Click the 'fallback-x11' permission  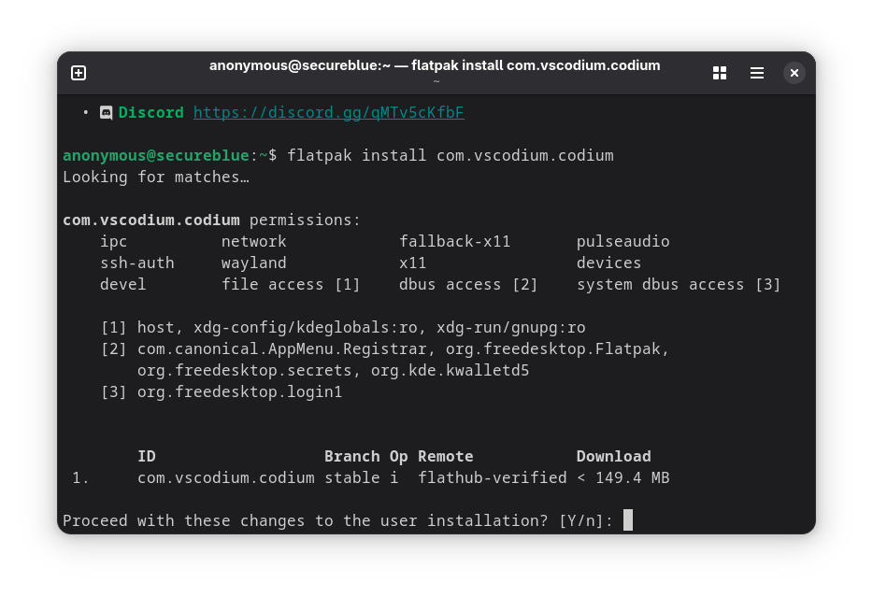tap(455, 241)
